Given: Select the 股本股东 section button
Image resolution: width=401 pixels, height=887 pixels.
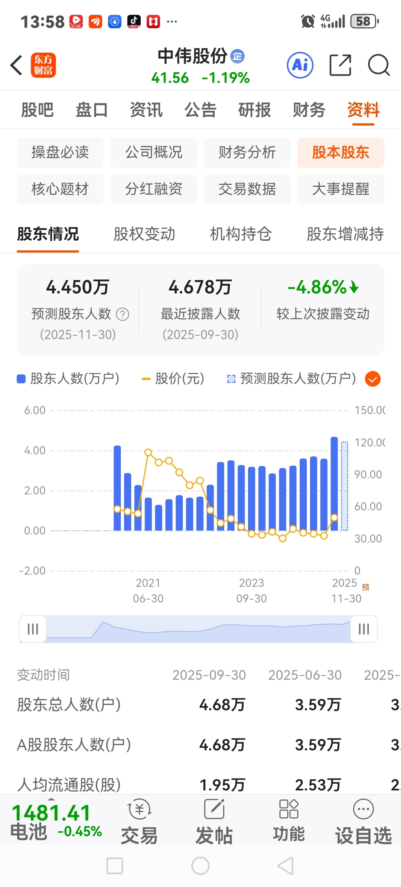Looking at the screenshot, I should pyautogui.click(x=341, y=153).
